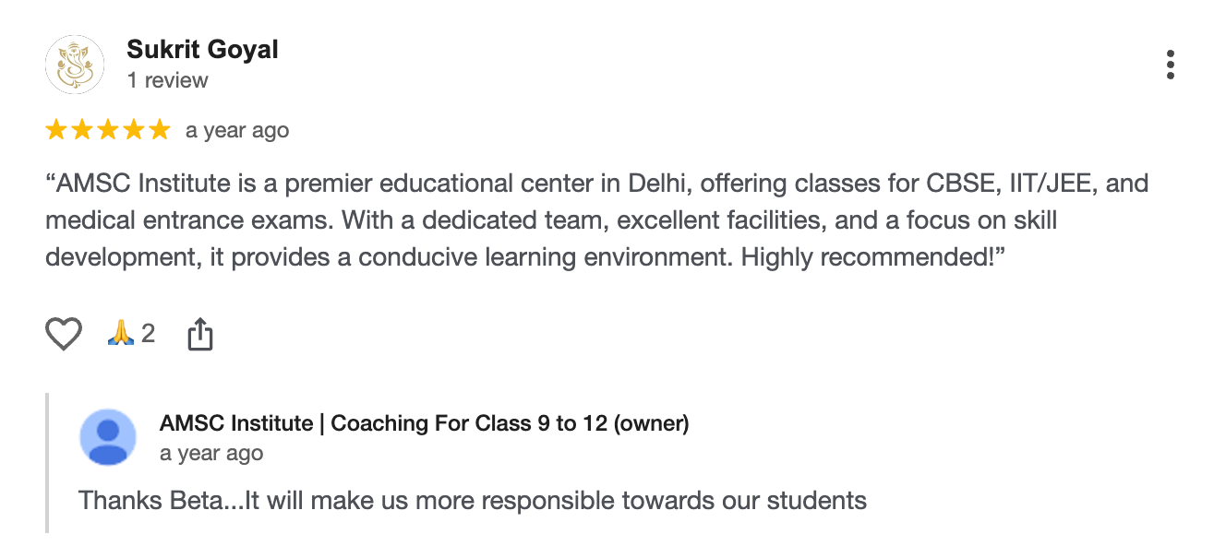This screenshot has height=546, width=1226.
Task: Click the owner reply's "a year ago" timestamp
Action: click(211, 454)
